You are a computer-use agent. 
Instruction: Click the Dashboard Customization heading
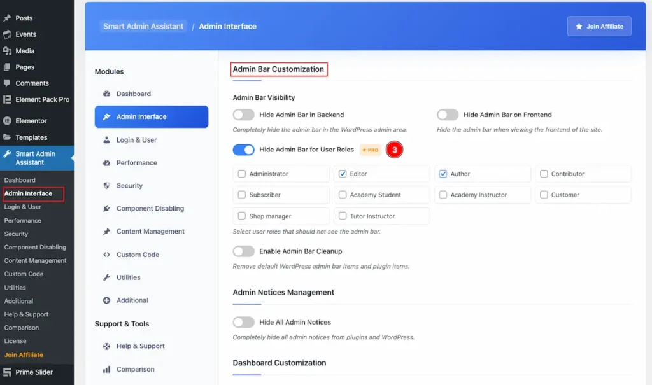coord(279,363)
